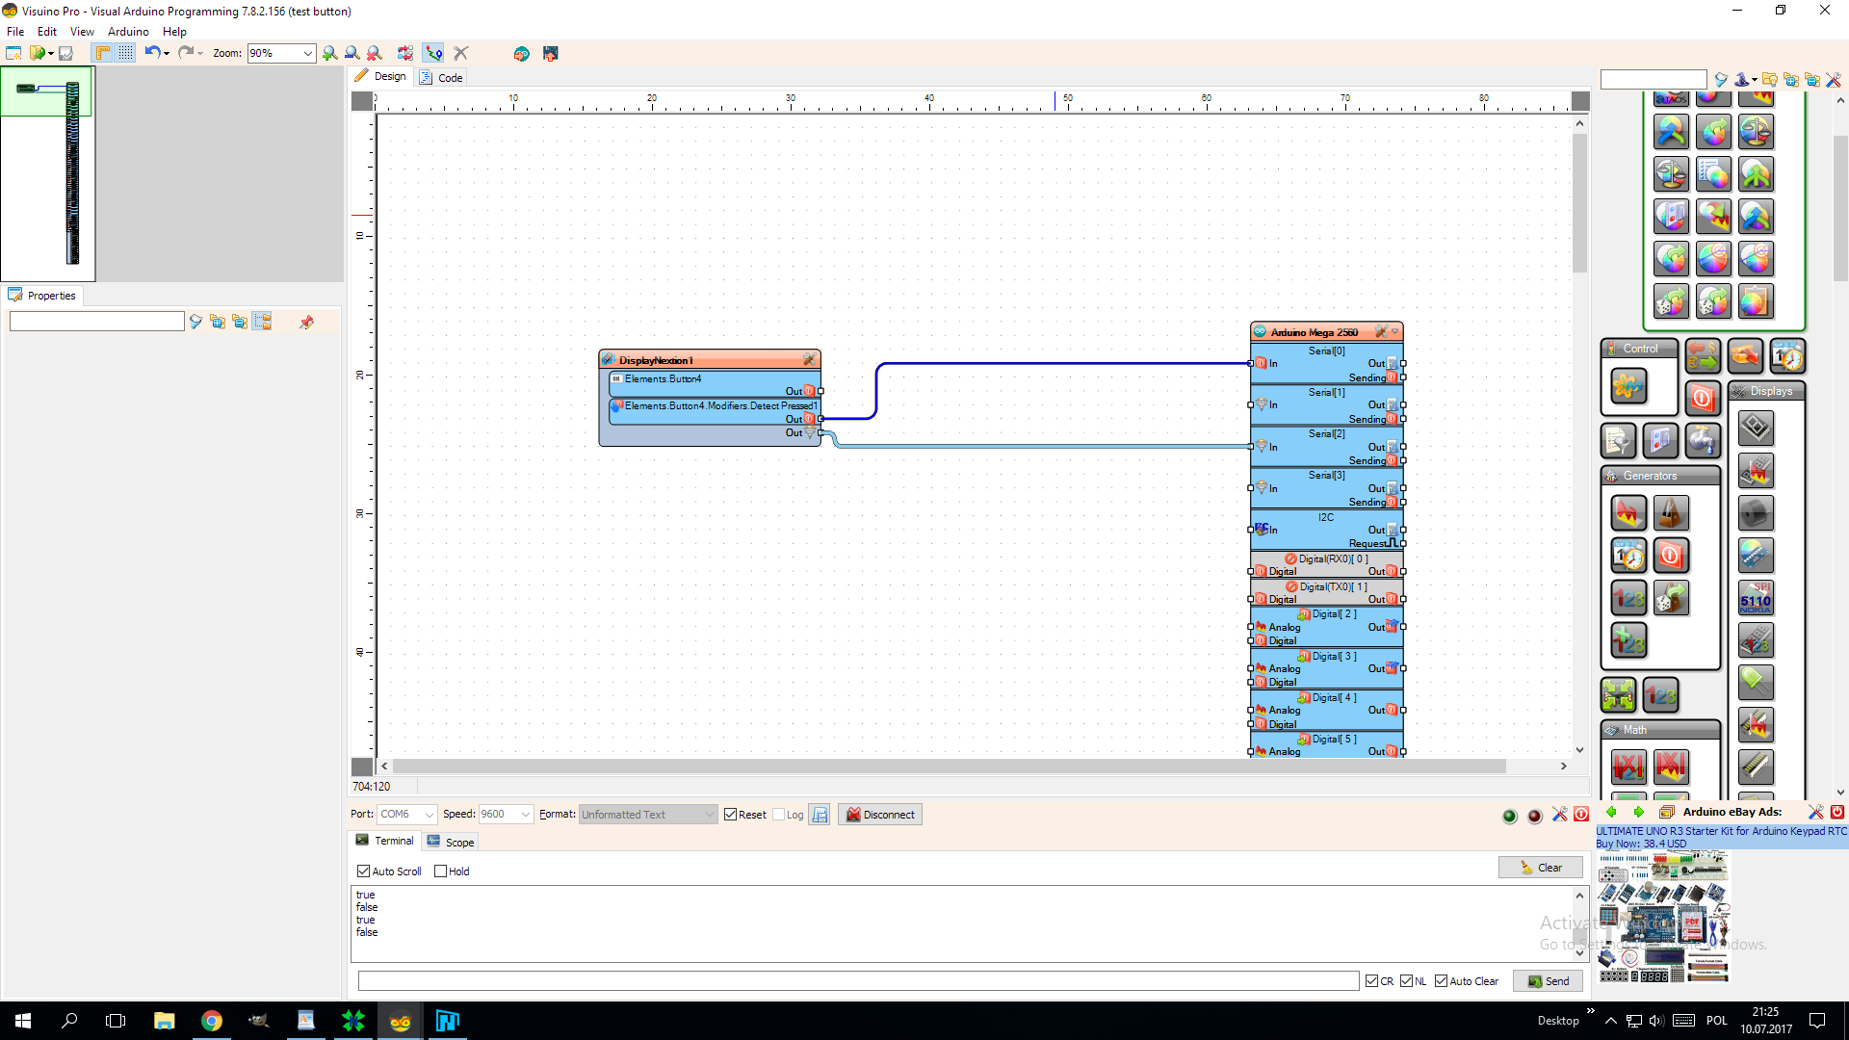Open the Zoom percentage dropdown
This screenshot has height=1040, width=1849.
(x=307, y=54)
